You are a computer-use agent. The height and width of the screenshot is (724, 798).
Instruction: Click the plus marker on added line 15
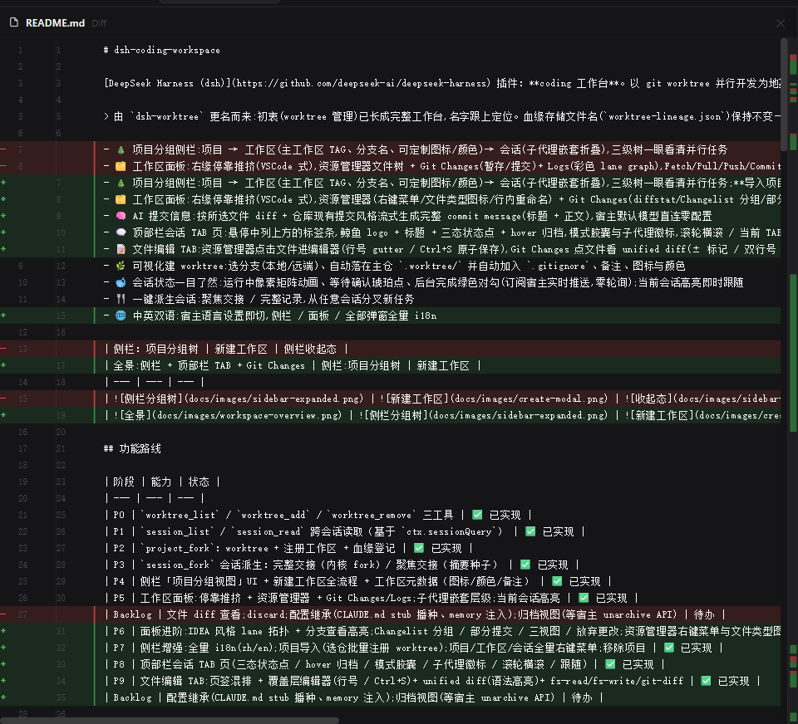click(x=3, y=316)
